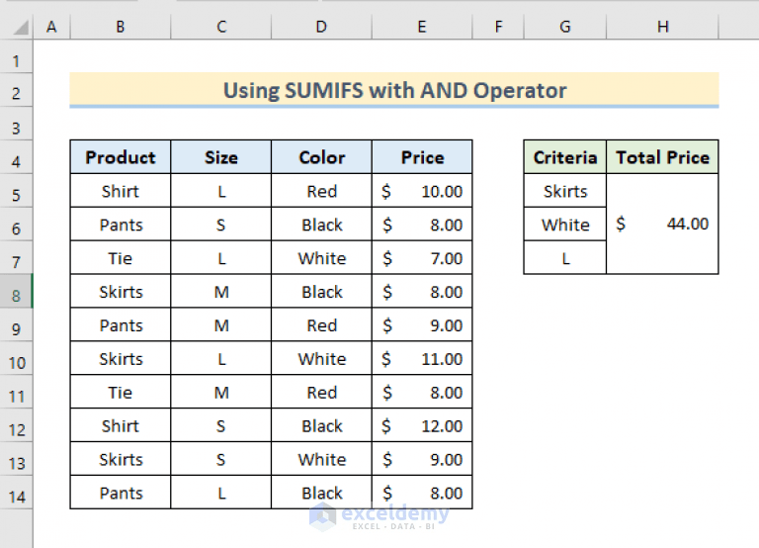Select row 11 header

point(16,392)
